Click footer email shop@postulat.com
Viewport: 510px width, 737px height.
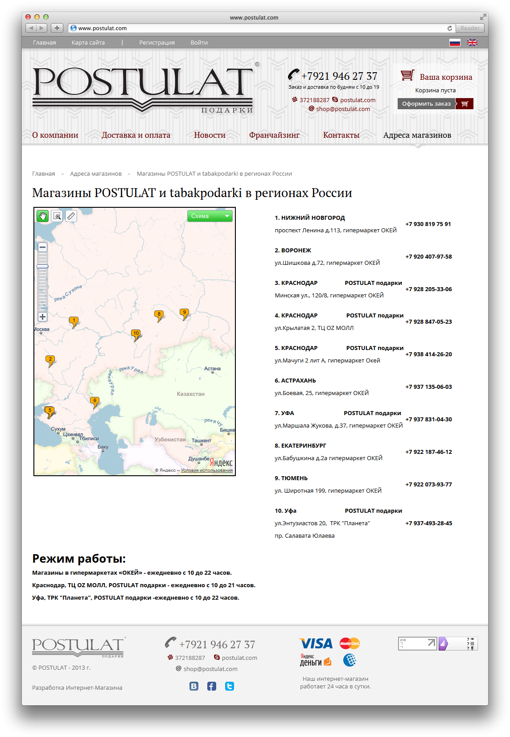(210, 669)
